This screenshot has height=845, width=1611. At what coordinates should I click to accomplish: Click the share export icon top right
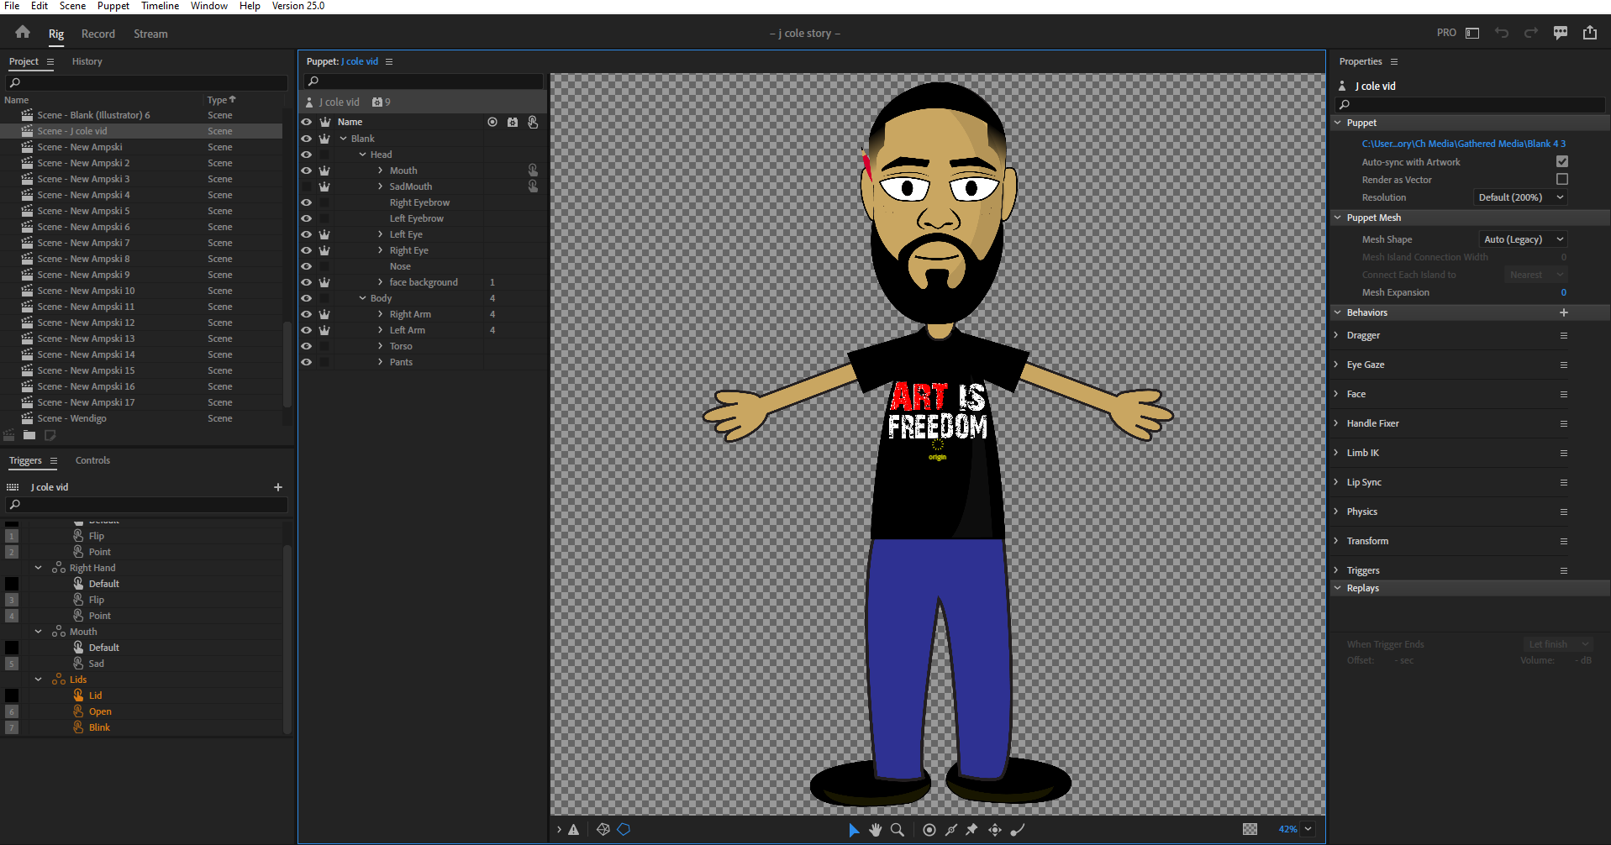[x=1590, y=33]
